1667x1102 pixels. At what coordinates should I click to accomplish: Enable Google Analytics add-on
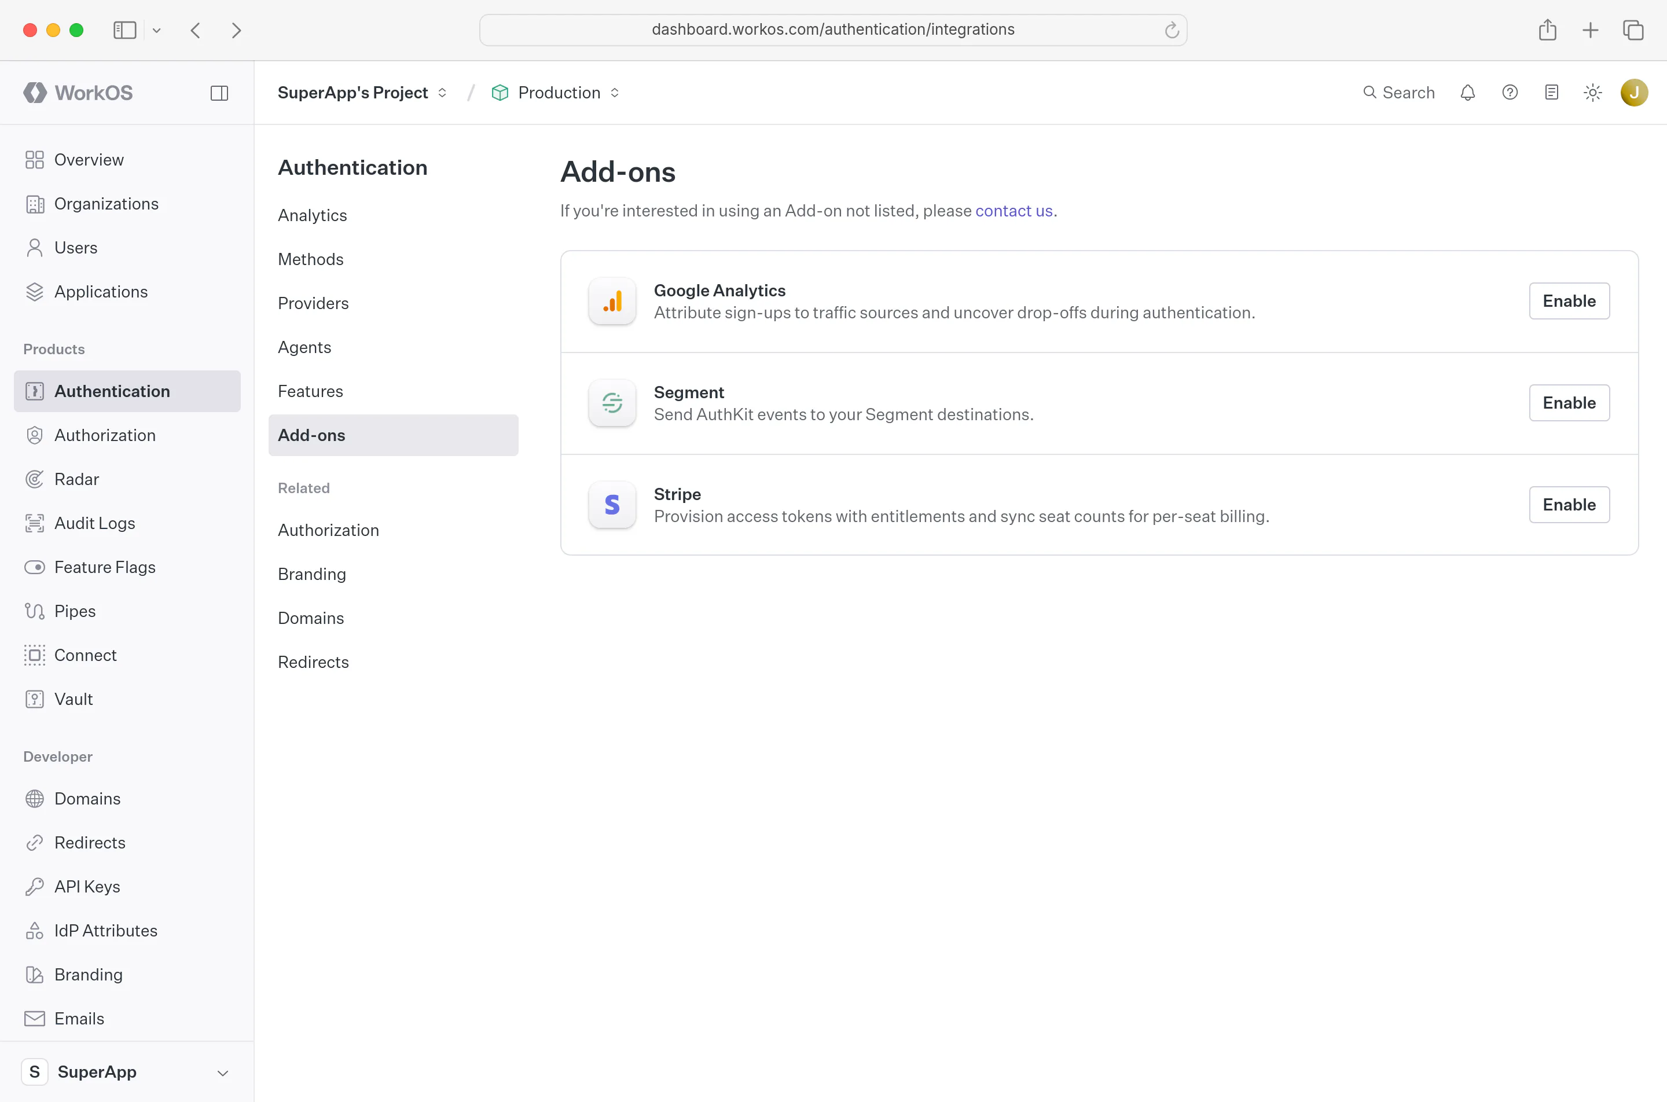(1569, 301)
